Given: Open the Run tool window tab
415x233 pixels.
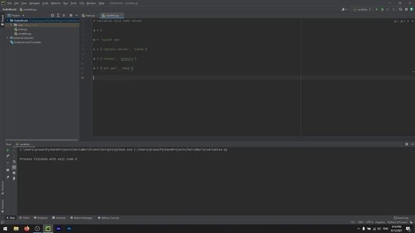Looking at the screenshot, I should point(10,218).
